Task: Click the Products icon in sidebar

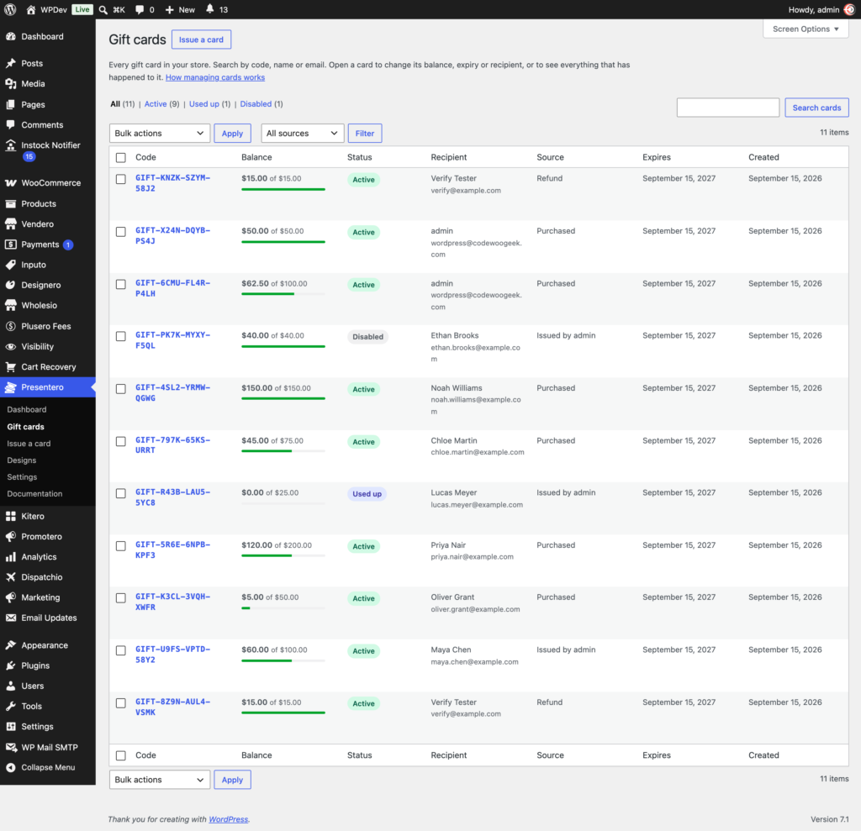Action: pos(10,203)
